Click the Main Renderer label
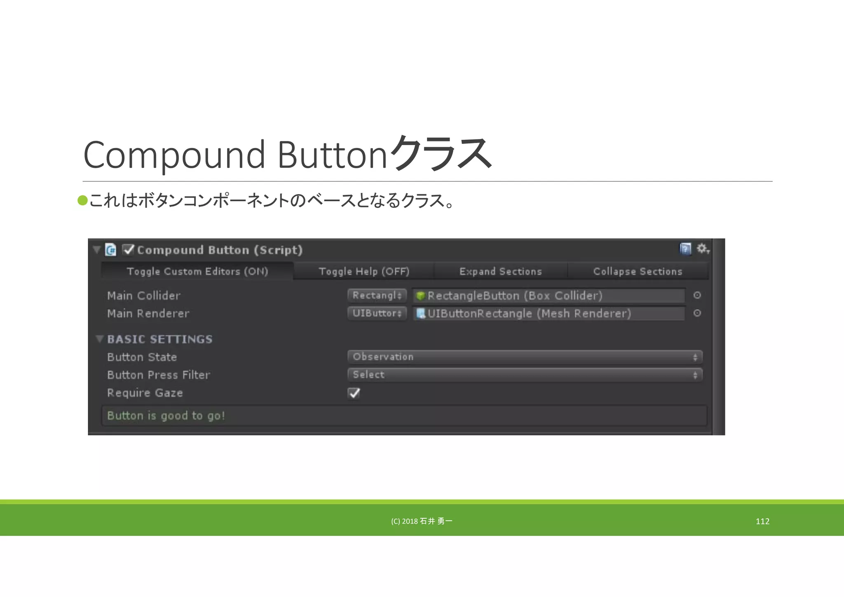 [148, 313]
